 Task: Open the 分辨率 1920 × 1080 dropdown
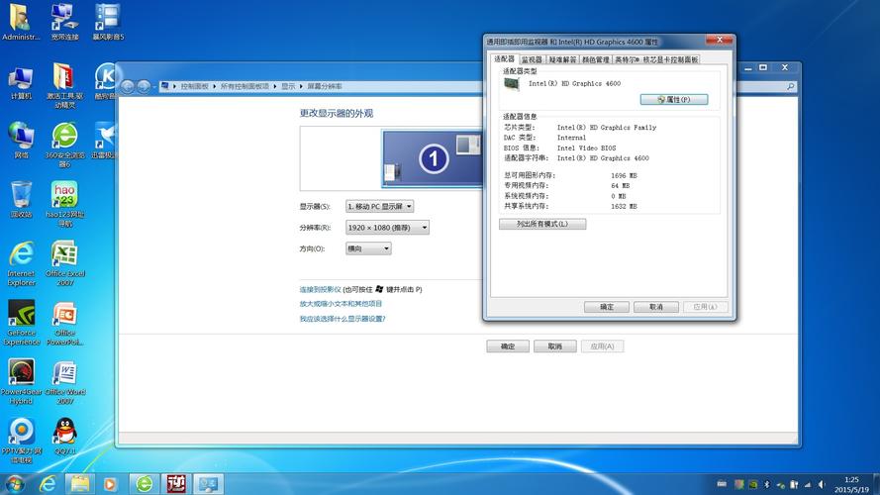[x=387, y=228]
